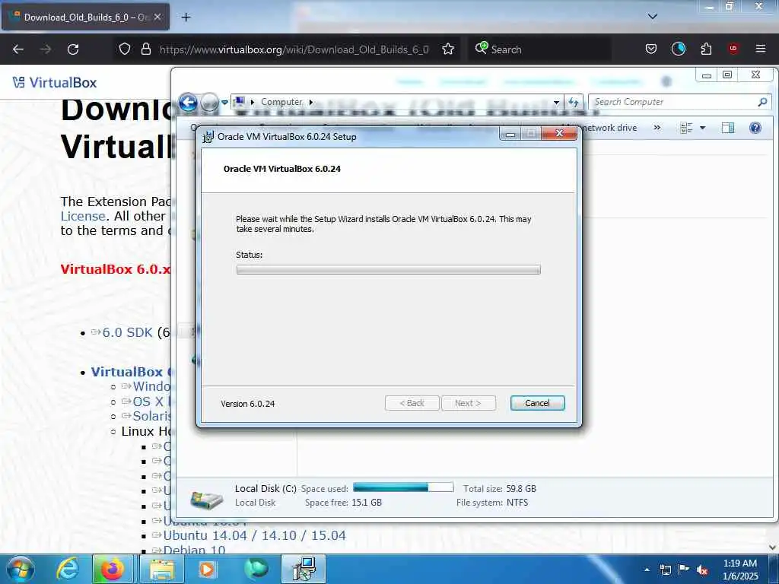Viewport: 779px width, 584px height.
Task: Click the site padlock icon
Action: (145, 49)
